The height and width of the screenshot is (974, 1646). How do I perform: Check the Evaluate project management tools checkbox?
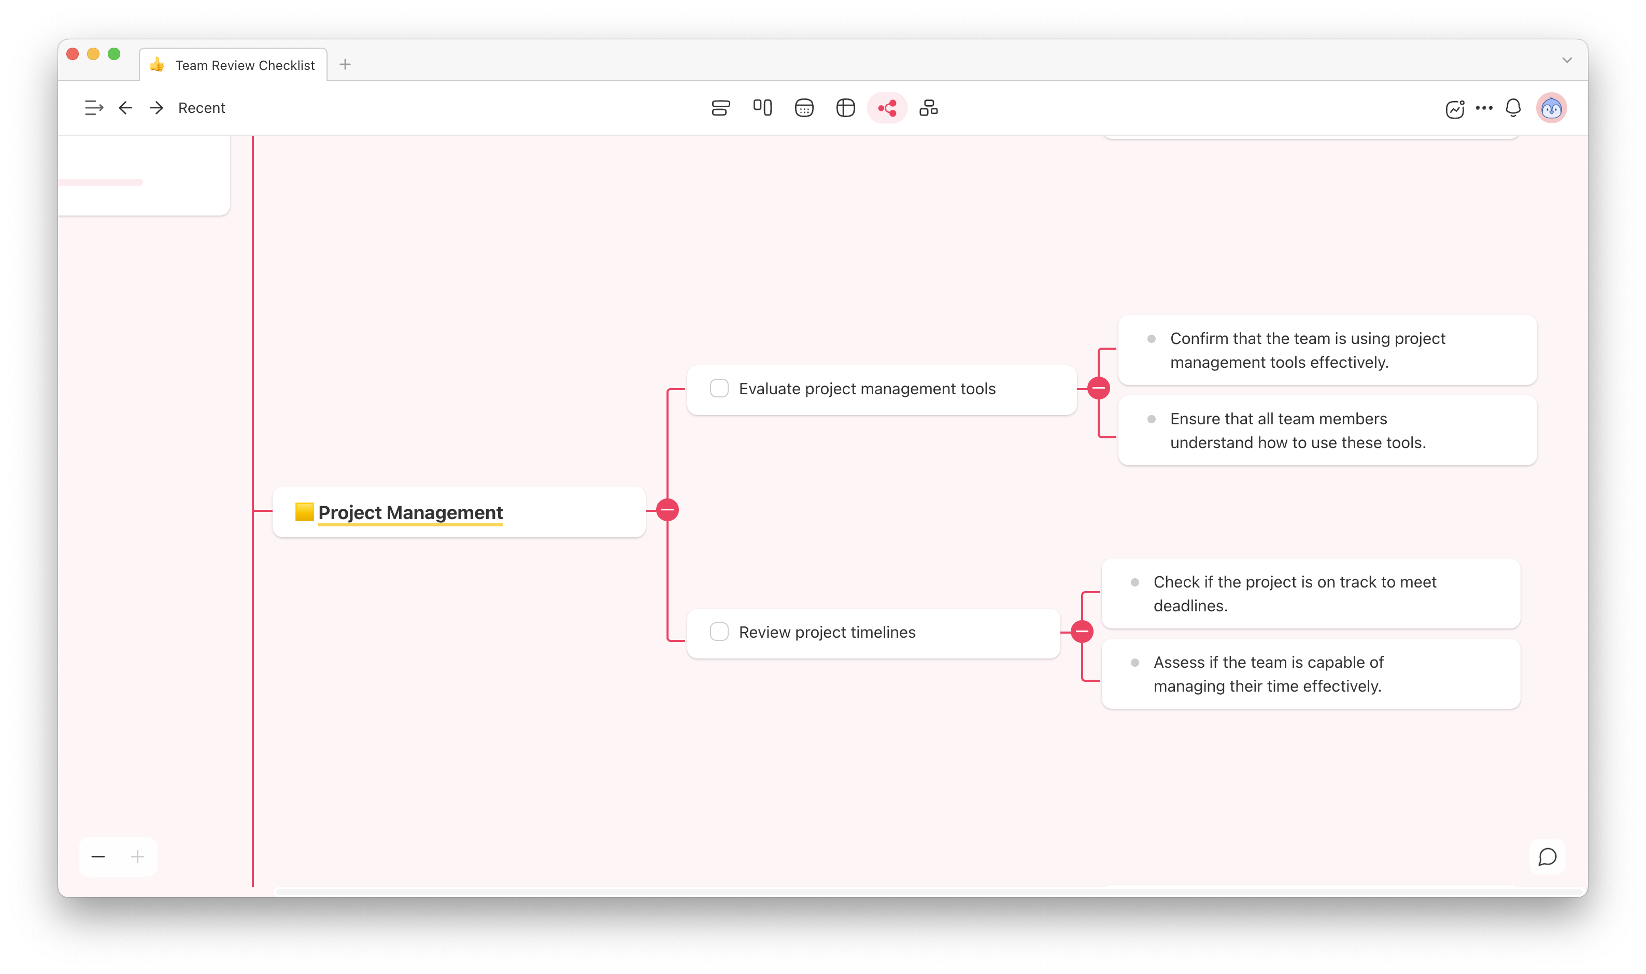[719, 388]
